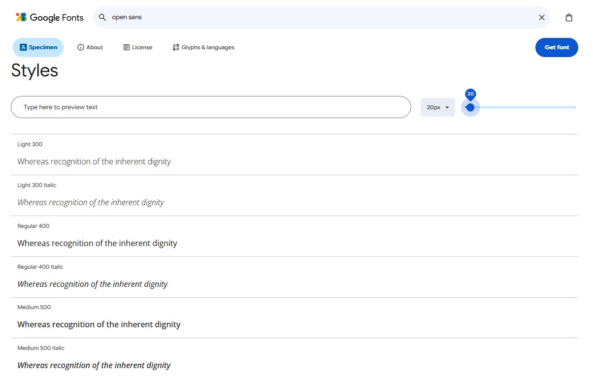Click the Medium 500 sample text

coord(99,325)
